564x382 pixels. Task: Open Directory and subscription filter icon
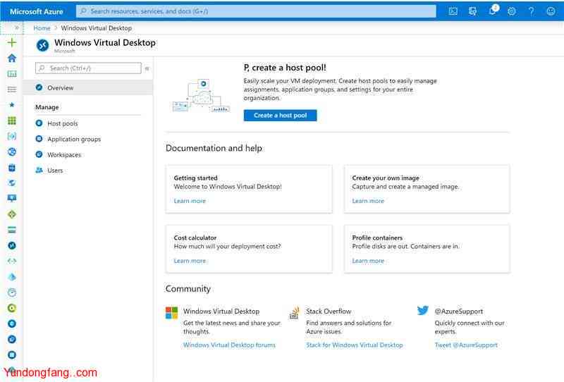(x=472, y=11)
